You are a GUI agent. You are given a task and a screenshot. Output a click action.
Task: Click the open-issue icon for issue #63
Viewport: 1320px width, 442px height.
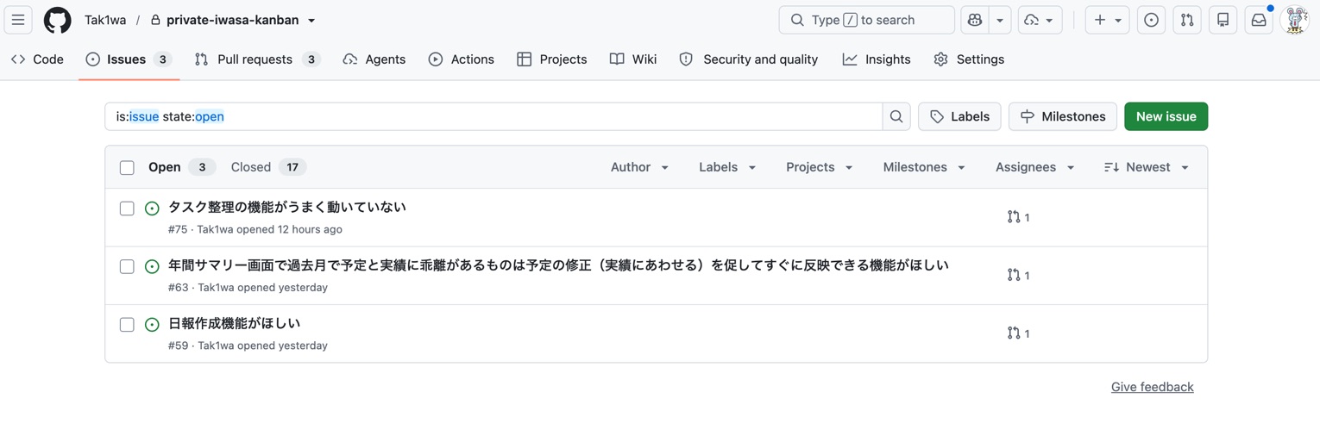(152, 266)
